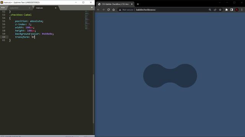Select the CSS Babble CheckBox browser tab
The image size is (245, 137).
pos(115,4)
